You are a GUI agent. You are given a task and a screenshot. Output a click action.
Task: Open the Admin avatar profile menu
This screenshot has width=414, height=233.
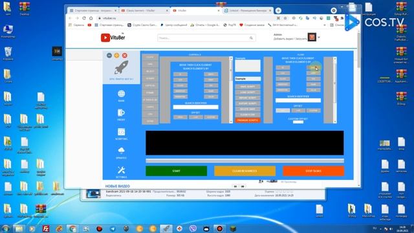click(312, 38)
